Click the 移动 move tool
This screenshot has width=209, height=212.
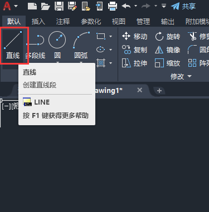coord(134,36)
